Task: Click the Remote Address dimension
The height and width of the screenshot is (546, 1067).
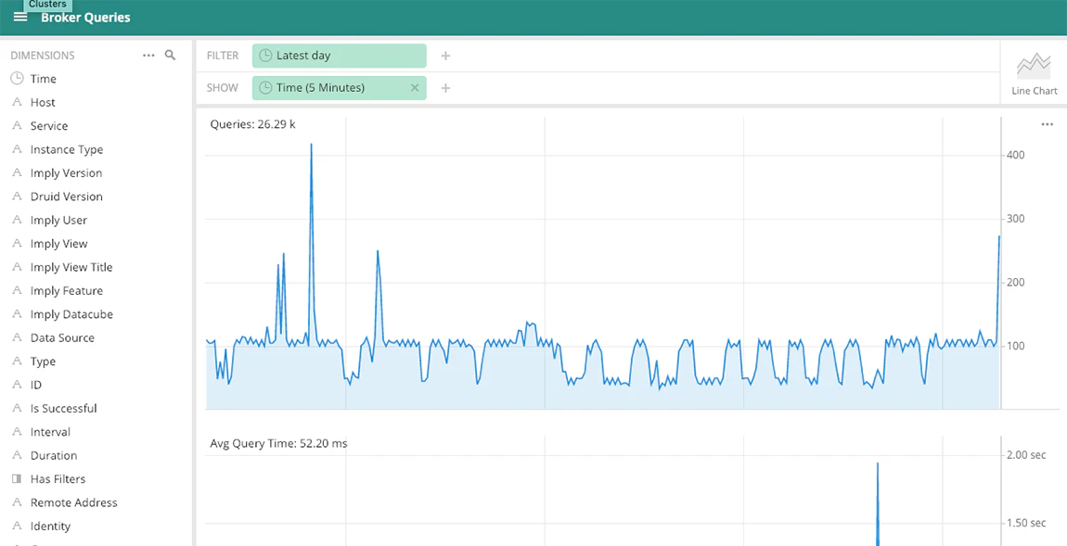Action: [73, 502]
